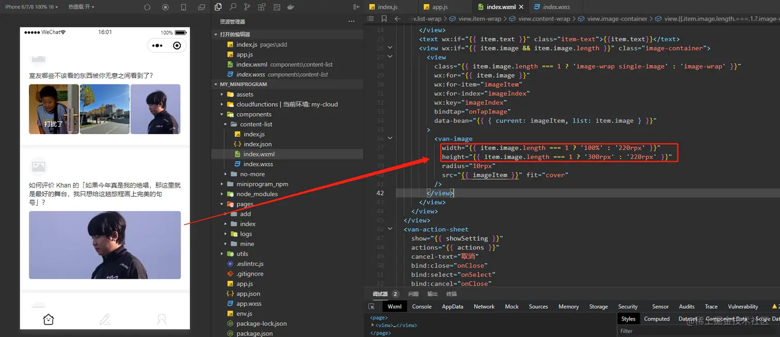Click the bookmark icon in editor bar
Screen dimensions: 780x337
click(384, 19)
